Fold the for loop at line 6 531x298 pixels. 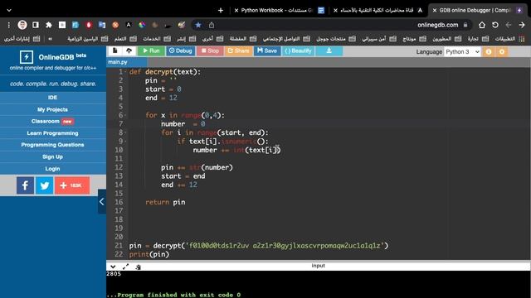125,115
